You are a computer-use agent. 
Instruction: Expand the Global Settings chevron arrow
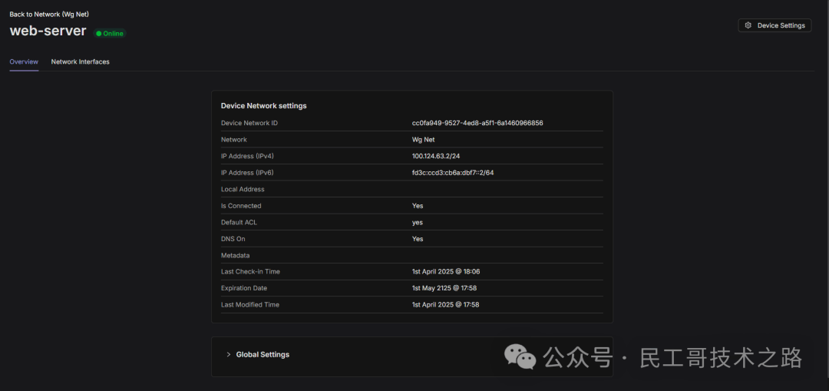pos(229,355)
